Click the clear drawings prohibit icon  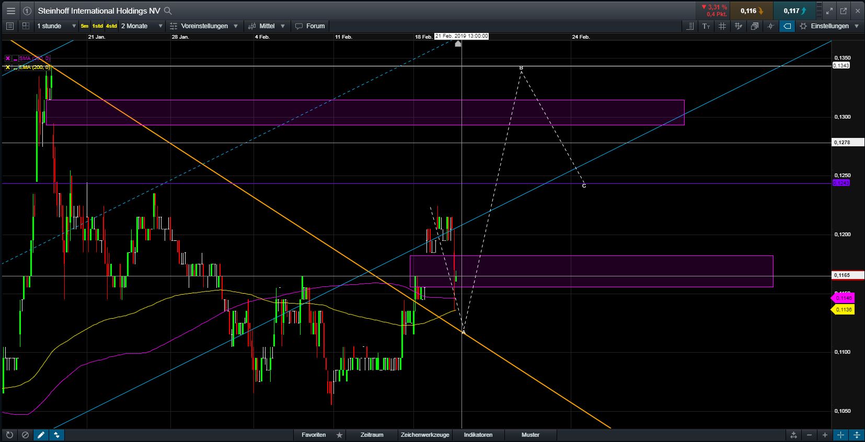[x=25, y=435]
